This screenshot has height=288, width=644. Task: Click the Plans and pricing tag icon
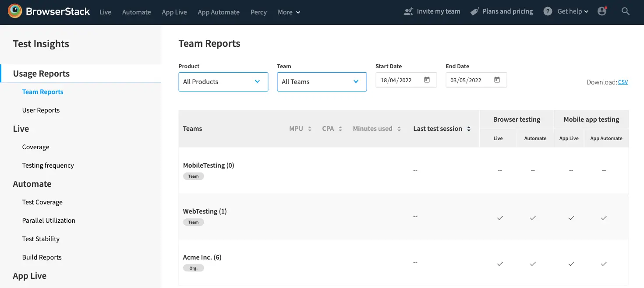pyautogui.click(x=474, y=12)
